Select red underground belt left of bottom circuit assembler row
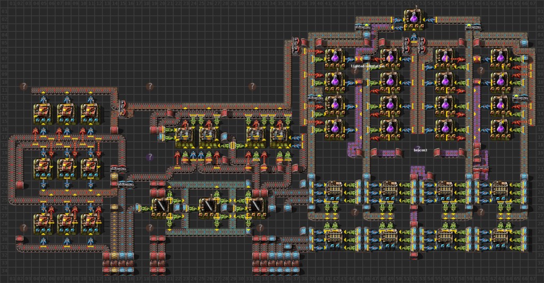The image size is (544, 283). pyautogui.click(x=20, y=239)
